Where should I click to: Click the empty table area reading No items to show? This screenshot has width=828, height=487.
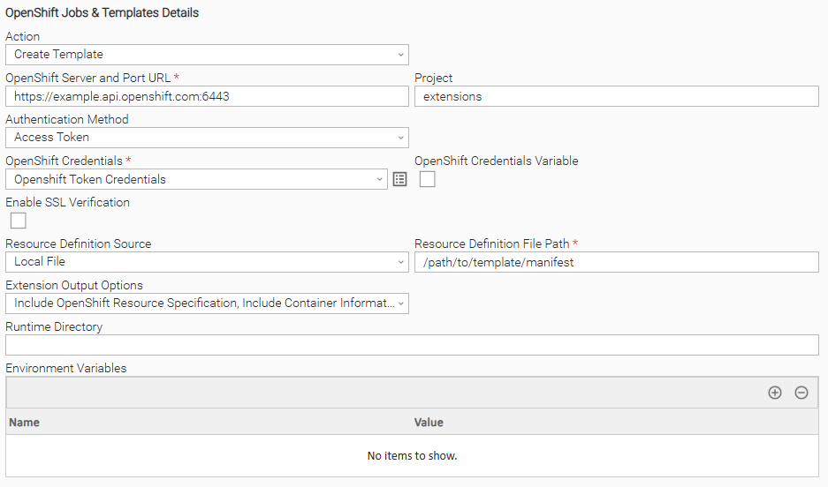tap(412, 456)
